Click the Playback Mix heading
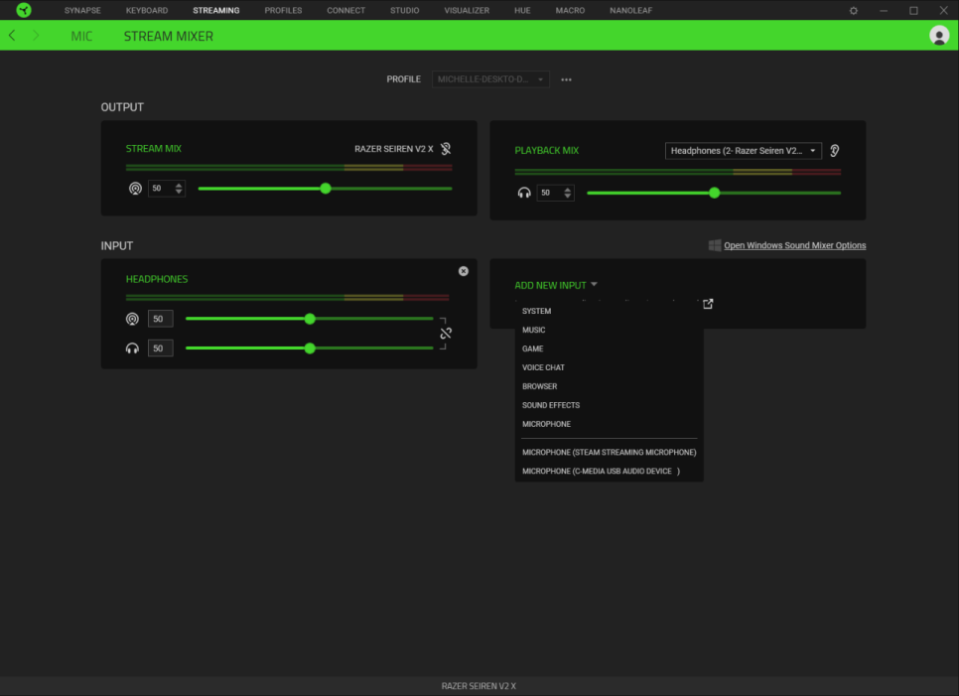 coord(546,151)
